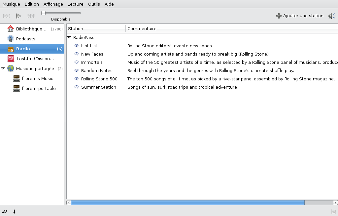
Task: Click the Hot List station radio icon
Action: click(77, 46)
